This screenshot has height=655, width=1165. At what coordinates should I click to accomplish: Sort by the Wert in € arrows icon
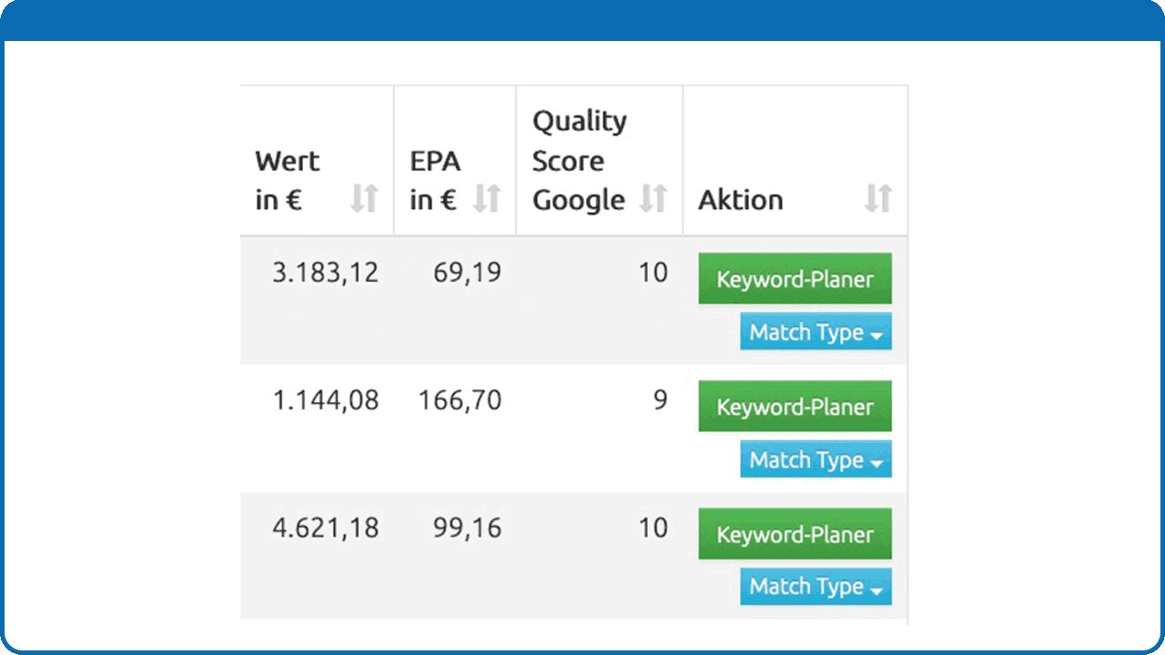(364, 198)
